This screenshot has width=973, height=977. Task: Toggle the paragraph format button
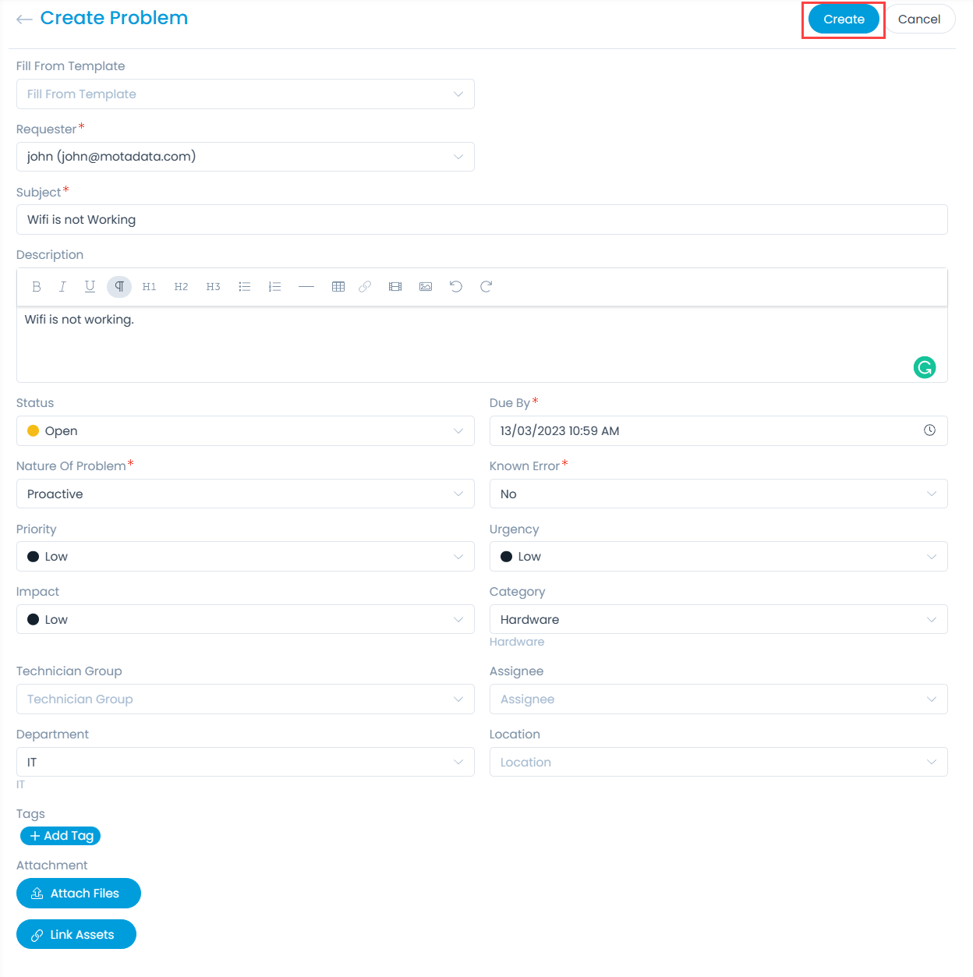tap(119, 287)
